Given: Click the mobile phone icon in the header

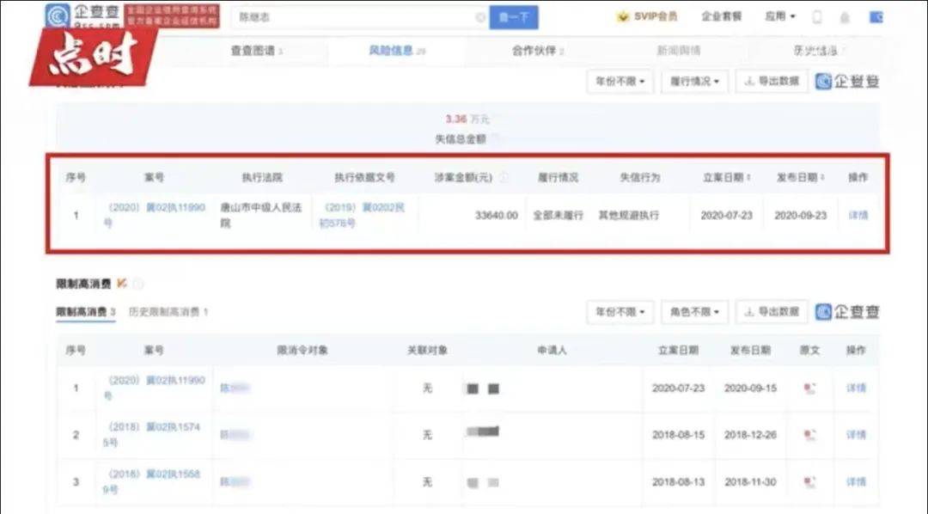Looking at the screenshot, I should point(816,17).
